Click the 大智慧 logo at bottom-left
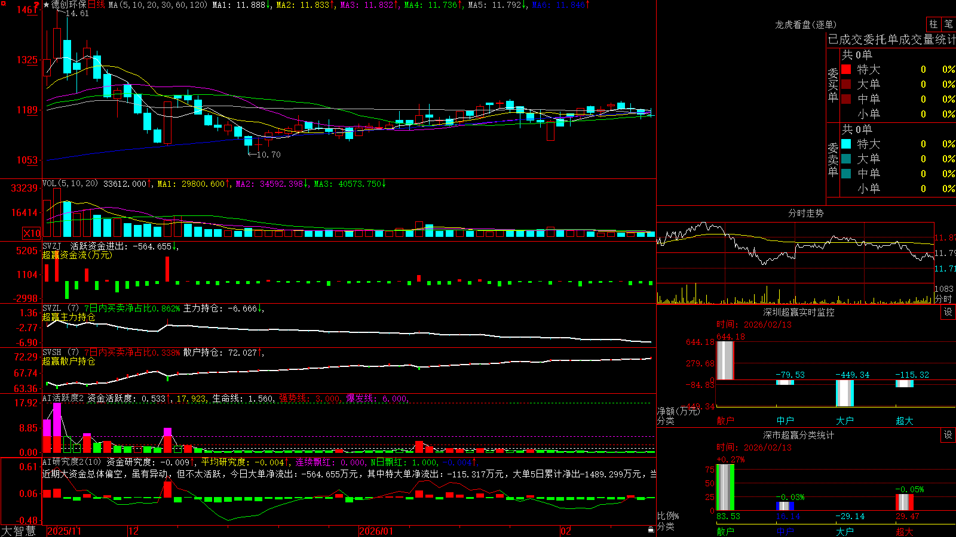The width and height of the screenshot is (956, 537). (19, 531)
